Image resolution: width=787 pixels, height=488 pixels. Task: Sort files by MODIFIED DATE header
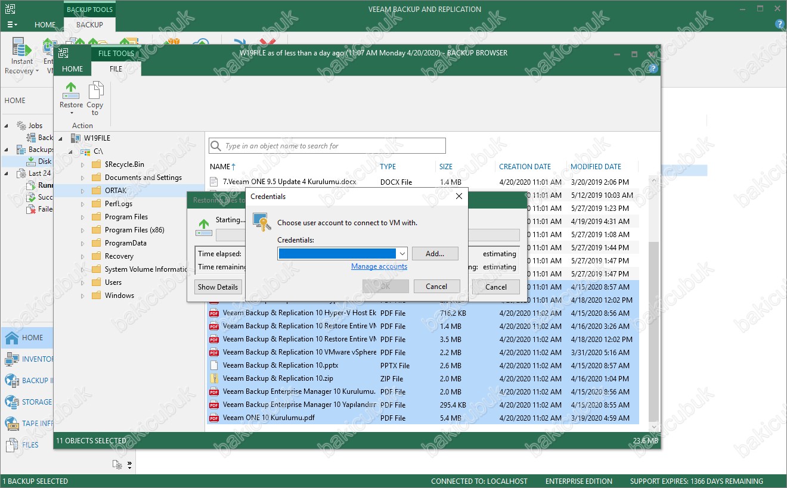pyautogui.click(x=596, y=167)
